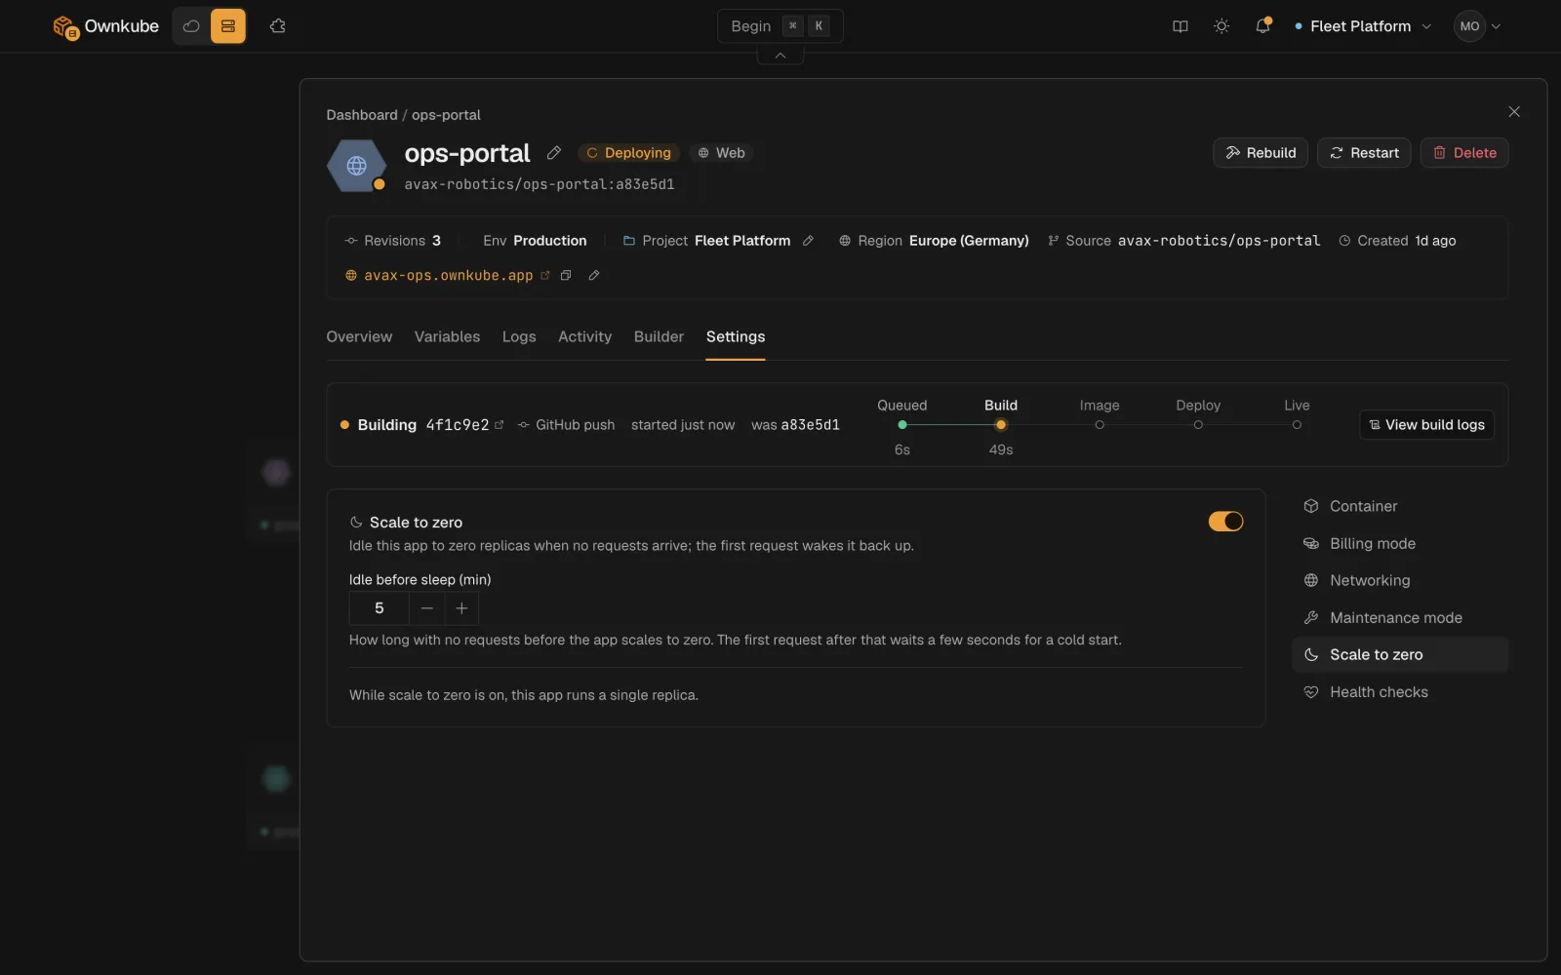Switch to the Overview tab
This screenshot has height=975, width=1561.
pyautogui.click(x=359, y=336)
